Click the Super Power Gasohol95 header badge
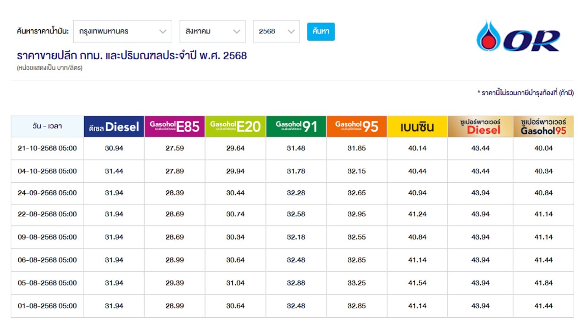586x330 pixels. (x=543, y=126)
